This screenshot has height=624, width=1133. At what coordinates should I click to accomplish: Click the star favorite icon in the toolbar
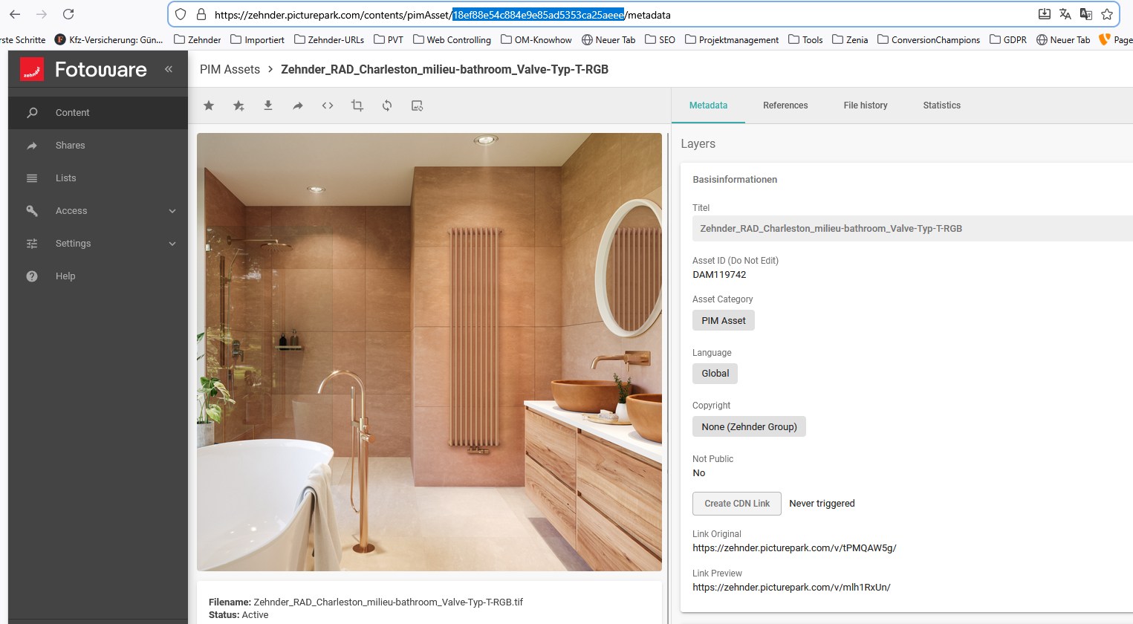(x=209, y=105)
